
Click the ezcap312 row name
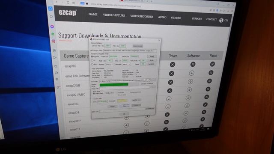click(75, 129)
